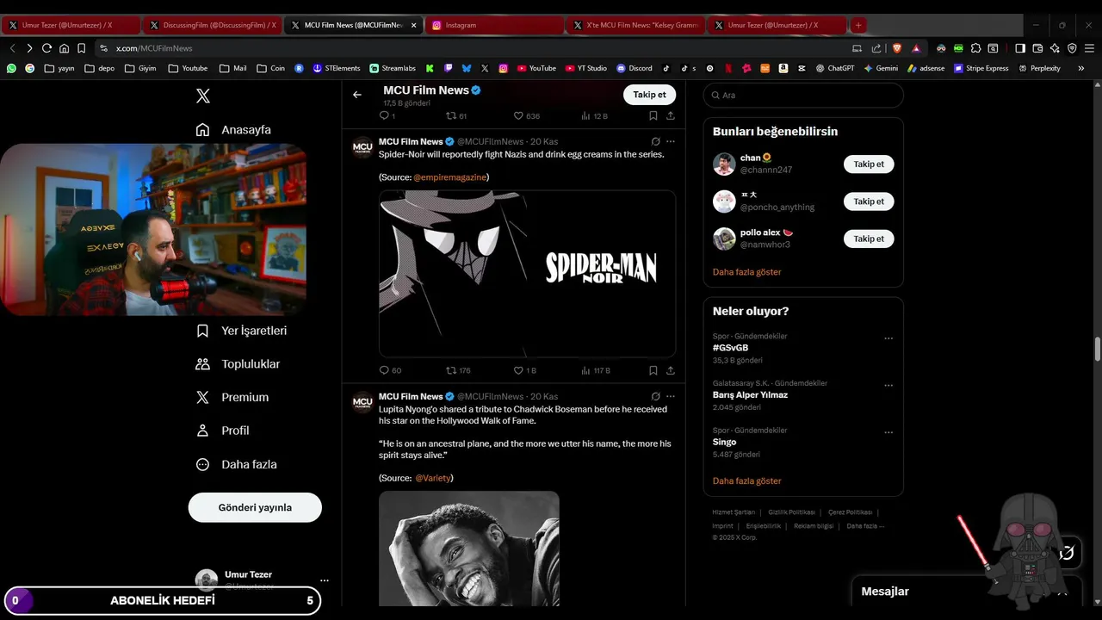Reload the page

click(46, 48)
